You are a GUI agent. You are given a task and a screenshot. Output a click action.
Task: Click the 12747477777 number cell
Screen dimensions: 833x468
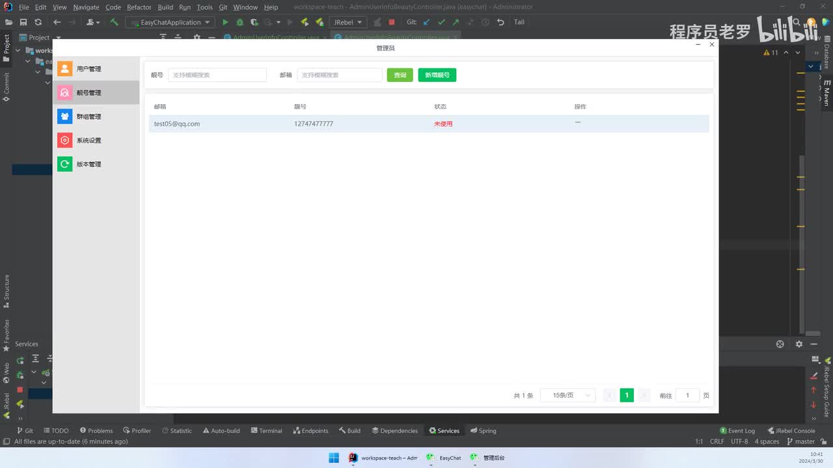(x=314, y=124)
